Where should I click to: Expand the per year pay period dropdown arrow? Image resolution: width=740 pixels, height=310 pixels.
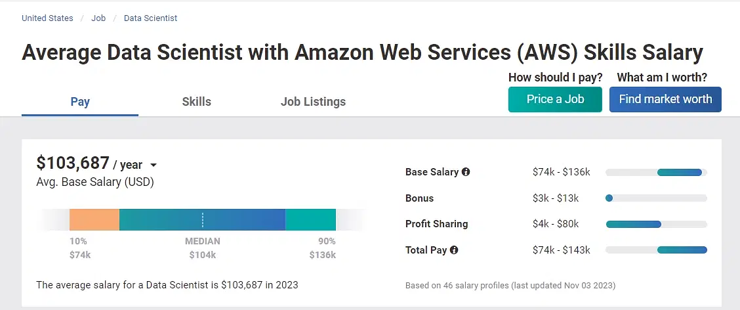pyautogui.click(x=154, y=166)
